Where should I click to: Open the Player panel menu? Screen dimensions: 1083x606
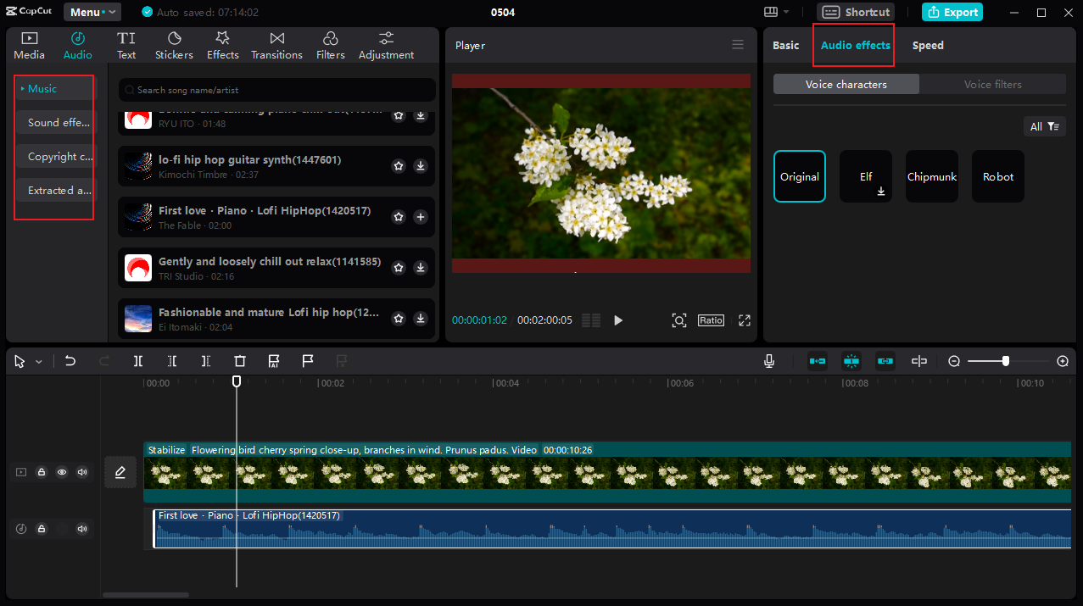(x=738, y=45)
